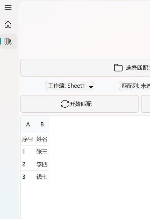
Task: Select the 钱七 cell
Action: [x=42, y=177]
